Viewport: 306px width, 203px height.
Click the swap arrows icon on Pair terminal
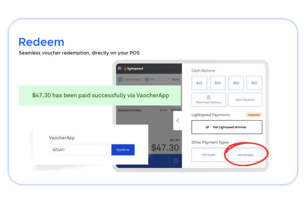(207, 127)
